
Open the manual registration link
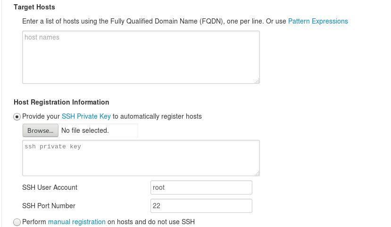[x=77, y=222]
